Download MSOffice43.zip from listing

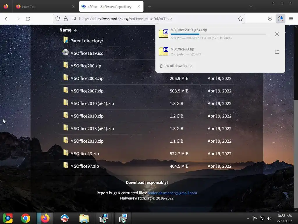click(x=85, y=154)
